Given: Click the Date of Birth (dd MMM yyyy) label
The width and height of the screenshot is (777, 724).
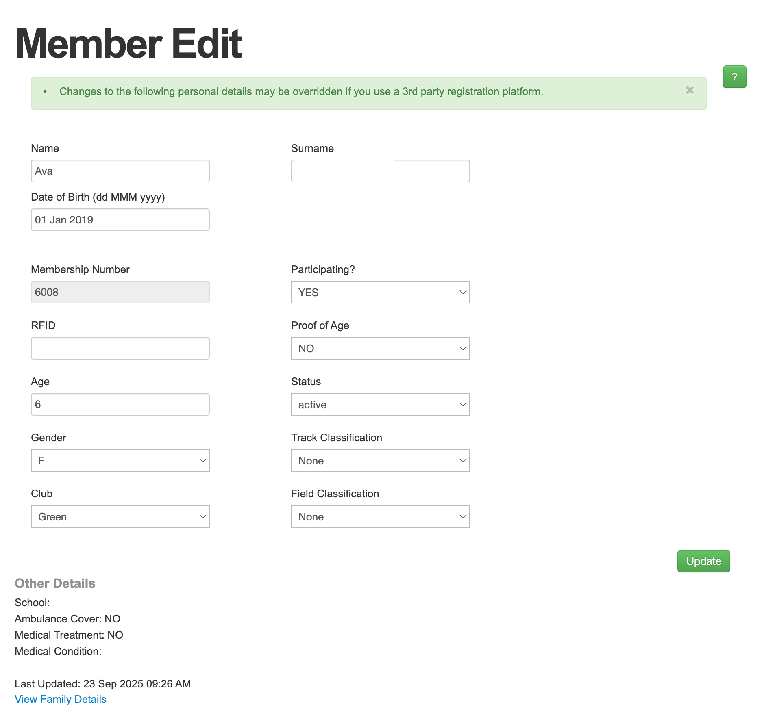Looking at the screenshot, I should tap(98, 197).
